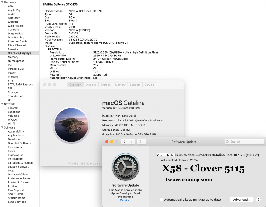Go forward in Software Update window

coord(131,142)
